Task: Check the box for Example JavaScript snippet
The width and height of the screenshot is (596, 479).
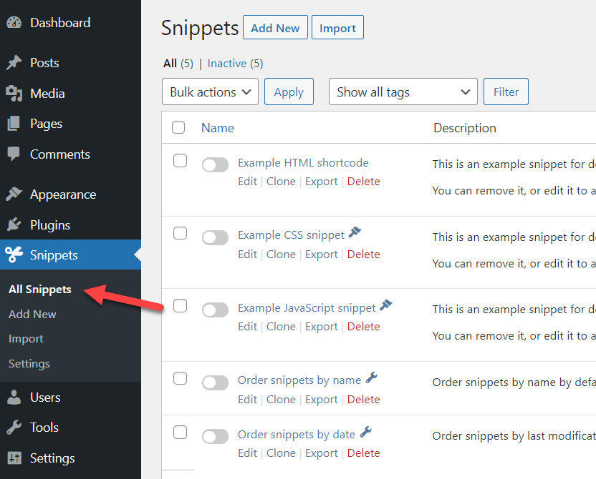Action: (181, 305)
